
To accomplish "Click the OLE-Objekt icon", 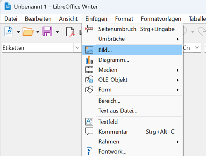I will (89, 80).
